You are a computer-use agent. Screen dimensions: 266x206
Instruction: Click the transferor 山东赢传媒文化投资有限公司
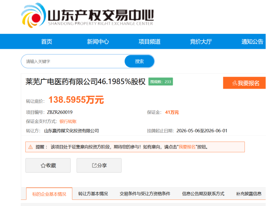pyautogui.click(x=71, y=131)
